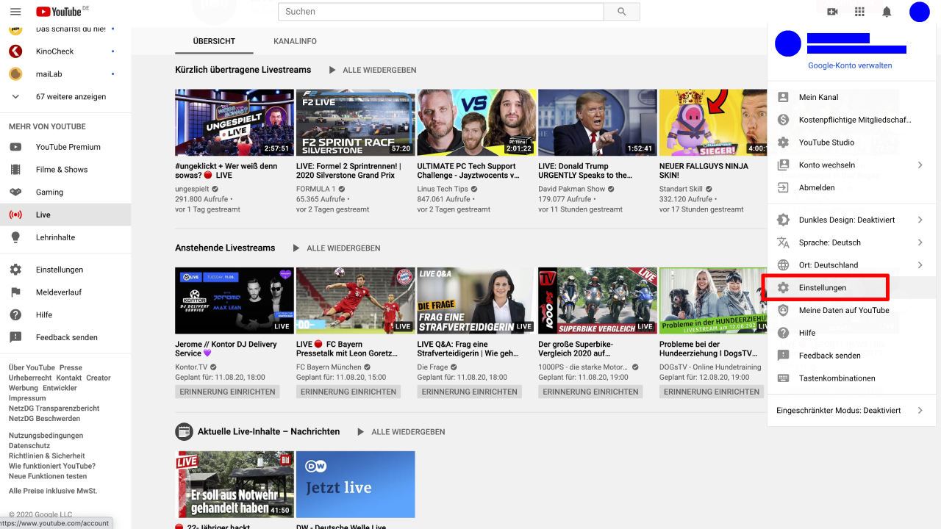The height and width of the screenshot is (529, 941).
Task: Open the DW Jetzt live thumbnail
Action: tap(356, 484)
